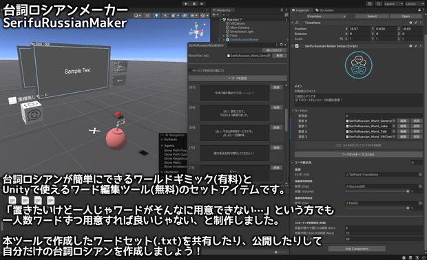Viewport: 427px width, 260px height.
Task: Toggle scene effects button
Action: coord(173,16)
